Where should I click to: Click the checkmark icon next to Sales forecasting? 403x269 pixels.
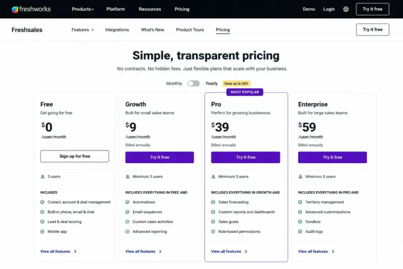click(x=213, y=202)
